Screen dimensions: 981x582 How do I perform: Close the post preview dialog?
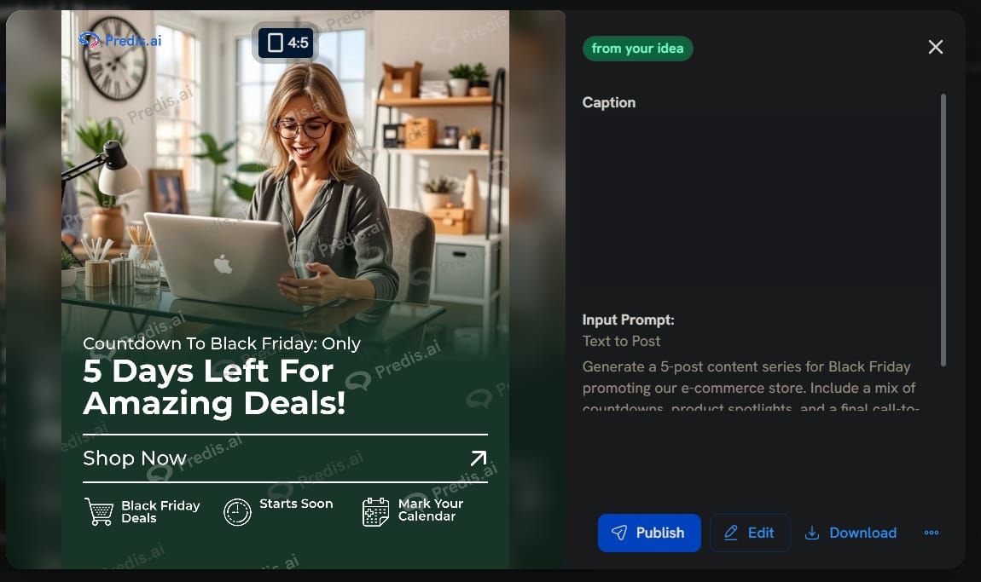click(935, 47)
